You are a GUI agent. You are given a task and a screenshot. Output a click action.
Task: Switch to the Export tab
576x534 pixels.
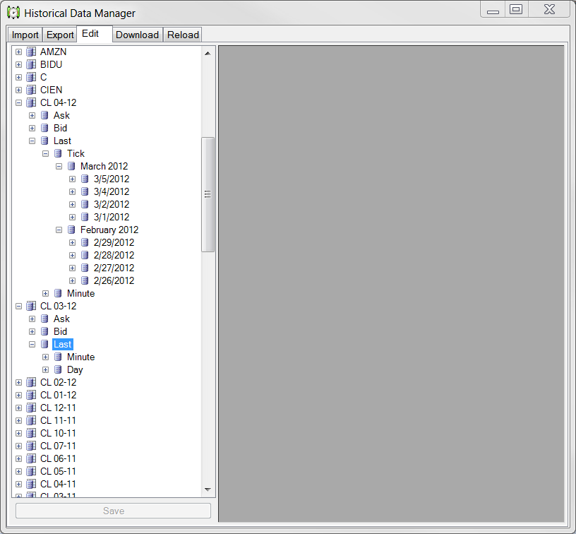(x=60, y=35)
